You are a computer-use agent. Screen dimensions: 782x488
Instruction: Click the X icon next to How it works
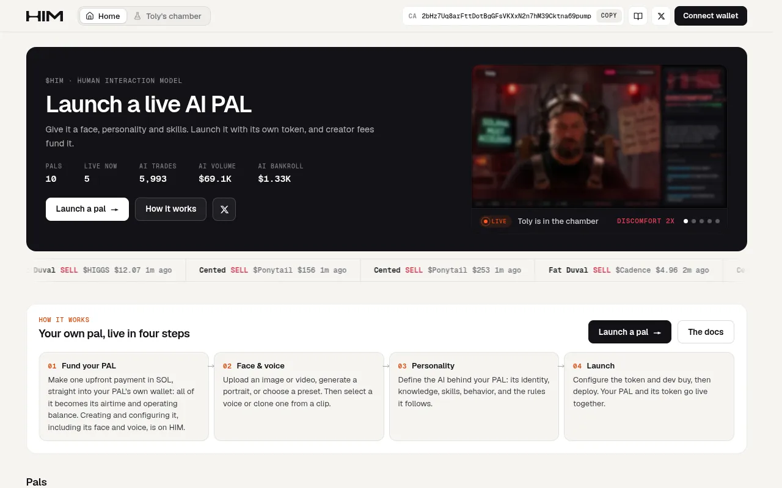[224, 209]
